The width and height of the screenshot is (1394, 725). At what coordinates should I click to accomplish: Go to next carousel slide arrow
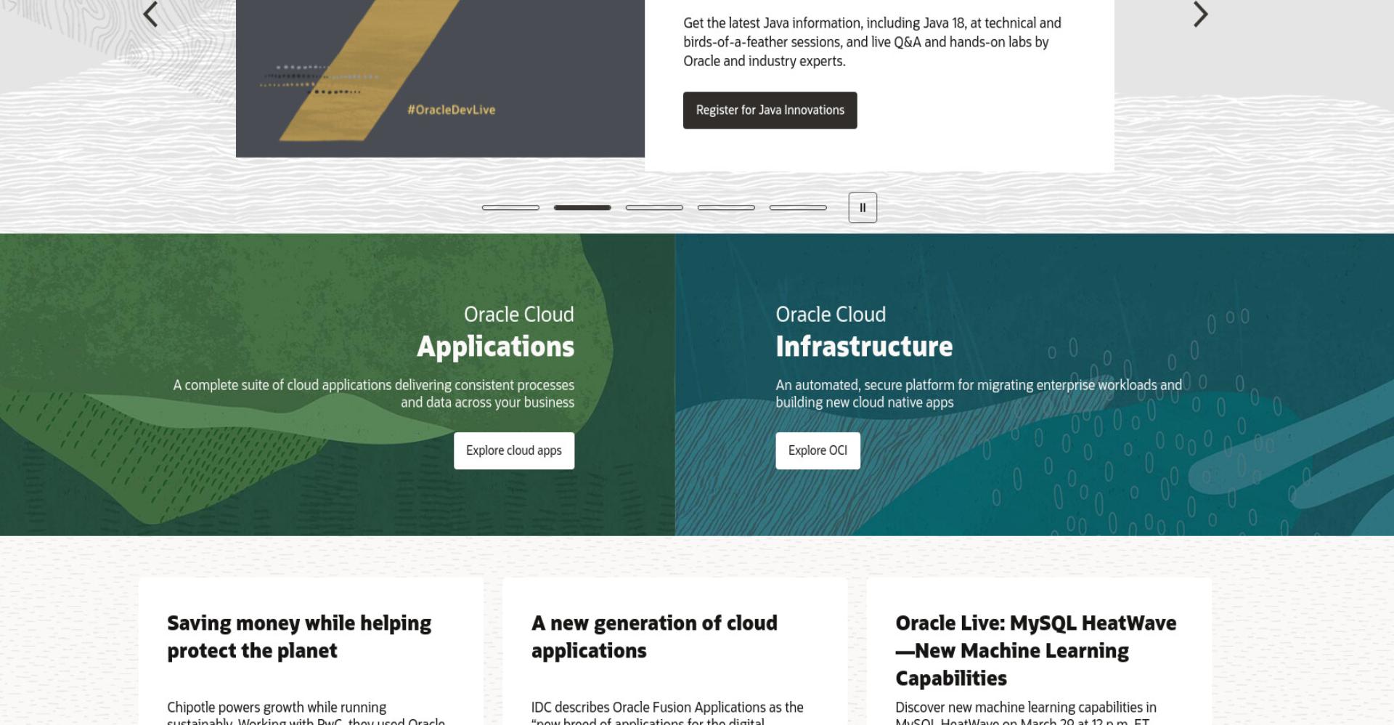pyautogui.click(x=1201, y=14)
